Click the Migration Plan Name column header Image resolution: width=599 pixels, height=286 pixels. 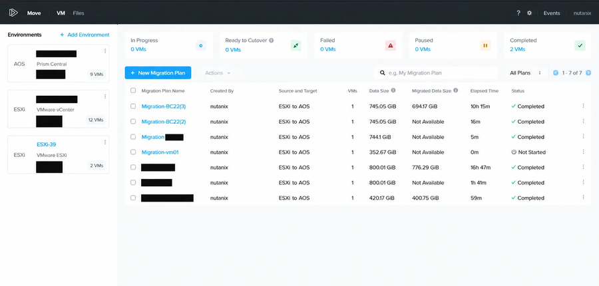[x=163, y=91]
